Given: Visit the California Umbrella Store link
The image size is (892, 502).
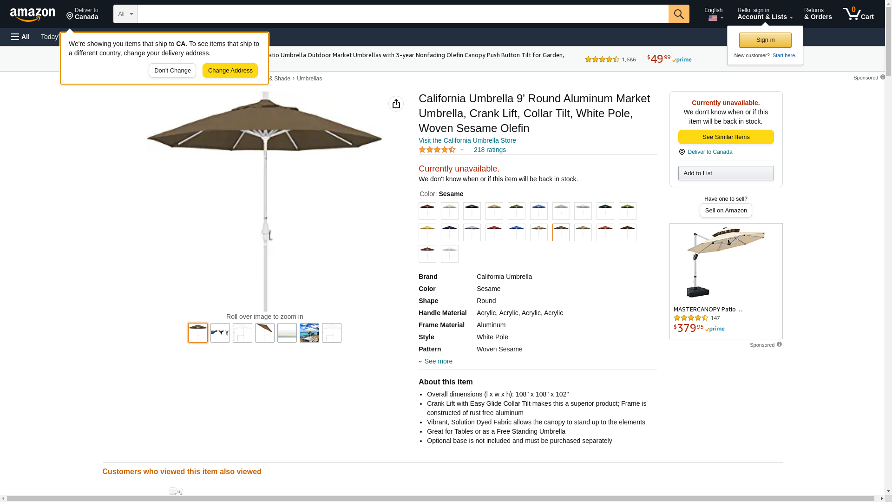Looking at the screenshot, I should 467,140.
